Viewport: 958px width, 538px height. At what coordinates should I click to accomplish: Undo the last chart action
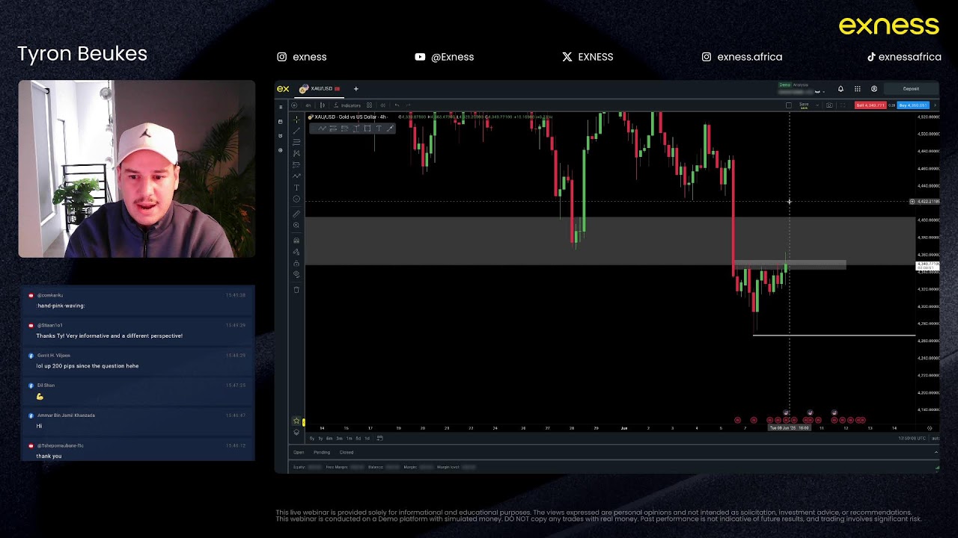[x=397, y=105]
